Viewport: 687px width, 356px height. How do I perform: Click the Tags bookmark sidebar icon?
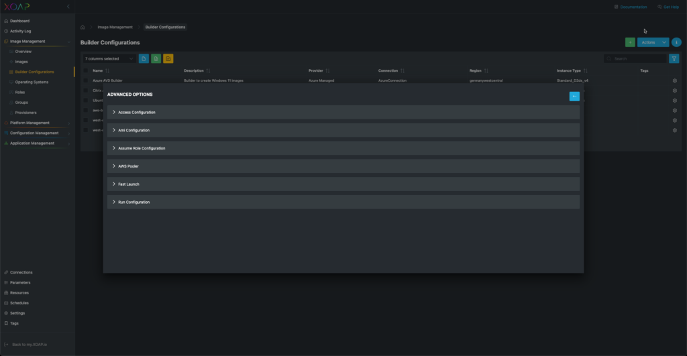point(6,323)
